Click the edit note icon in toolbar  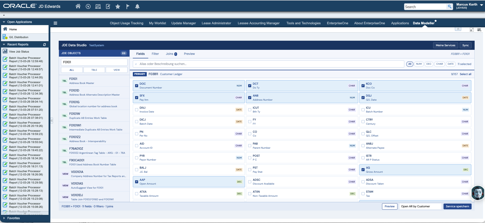click(108, 7)
